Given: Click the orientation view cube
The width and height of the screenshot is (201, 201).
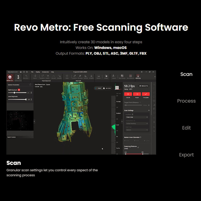Looking at the screenshot, I should coord(117,88).
